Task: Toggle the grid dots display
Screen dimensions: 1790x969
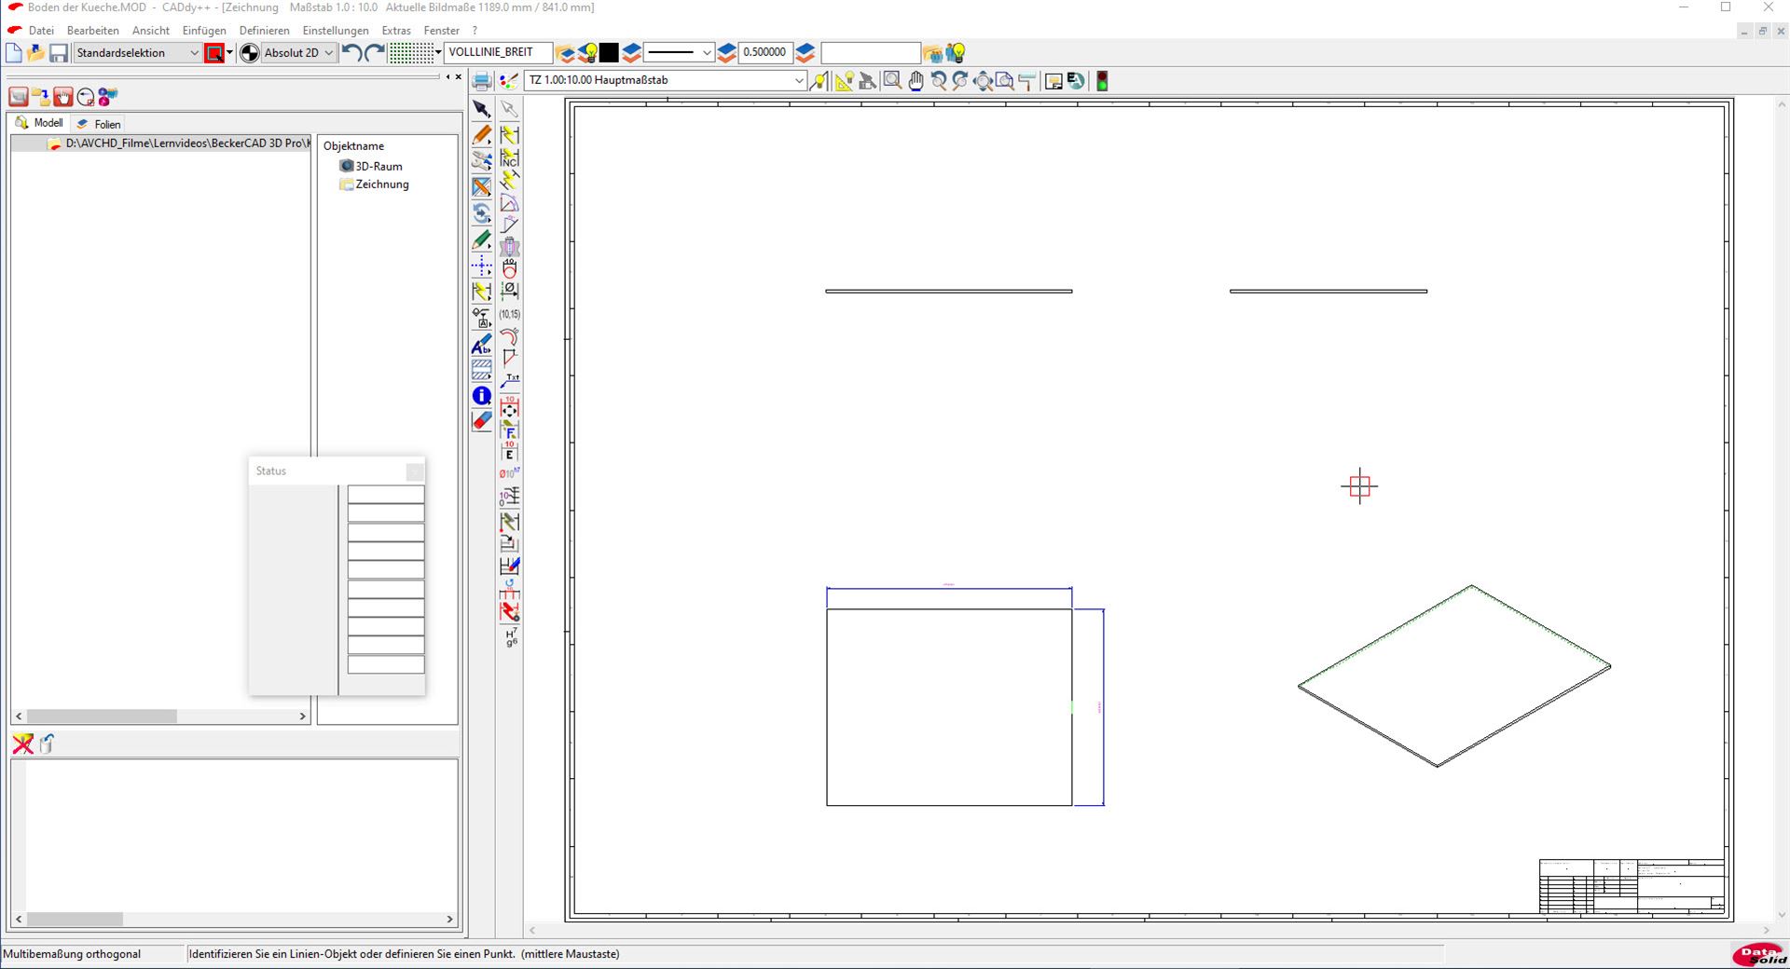Action: 411,53
